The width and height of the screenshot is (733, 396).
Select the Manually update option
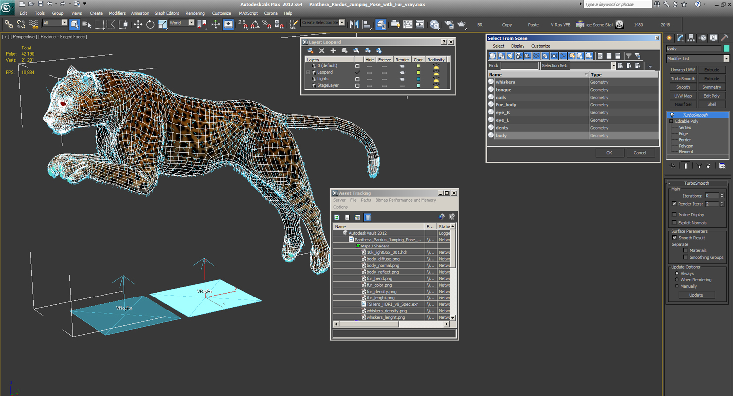(677, 286)
